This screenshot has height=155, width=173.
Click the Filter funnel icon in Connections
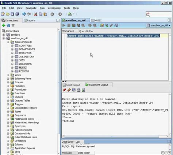tap(13, 25)
